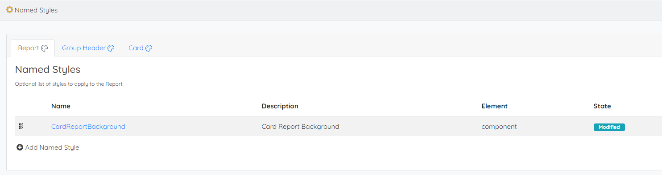Switch to the Report tab
This screenshot has height=175, width=662.
33,48
